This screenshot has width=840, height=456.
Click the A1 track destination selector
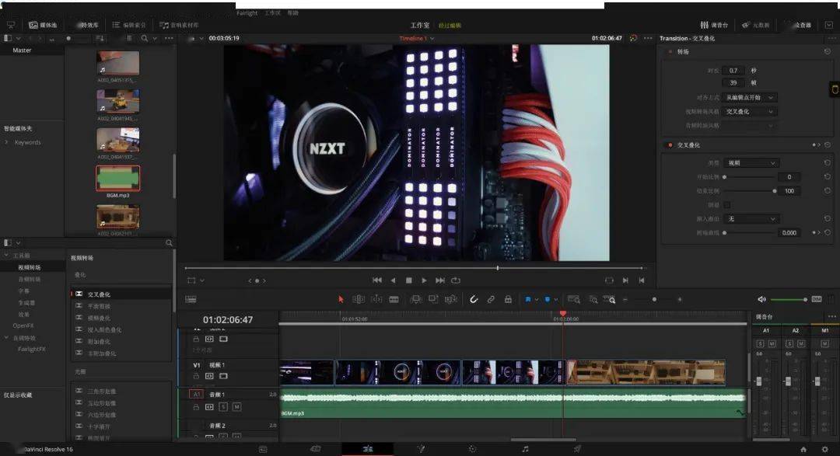pos(196,394)
